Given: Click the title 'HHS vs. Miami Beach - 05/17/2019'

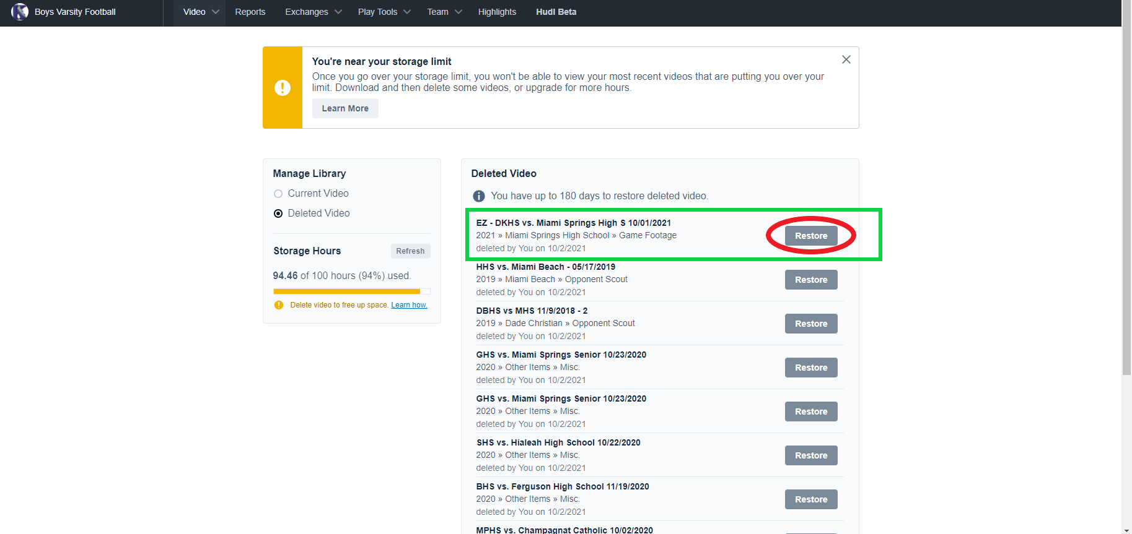Looking at the screenshot, I should (x=546, y=267).
